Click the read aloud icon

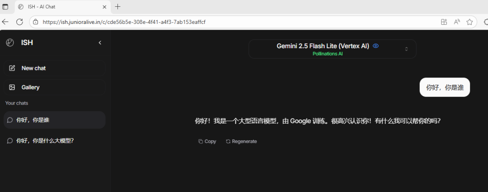pos(457,22)
